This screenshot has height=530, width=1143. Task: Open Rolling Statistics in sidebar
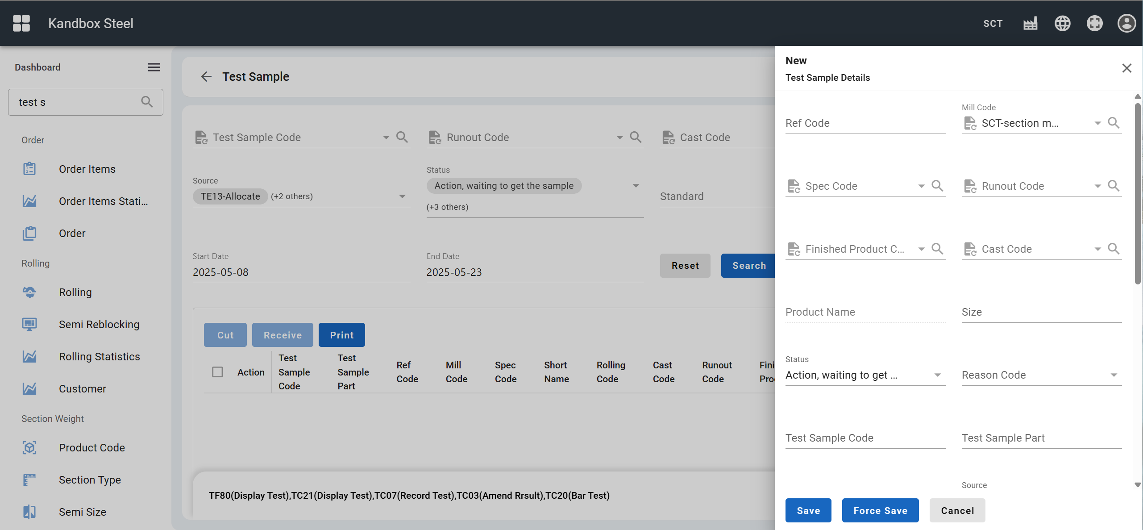99,356
